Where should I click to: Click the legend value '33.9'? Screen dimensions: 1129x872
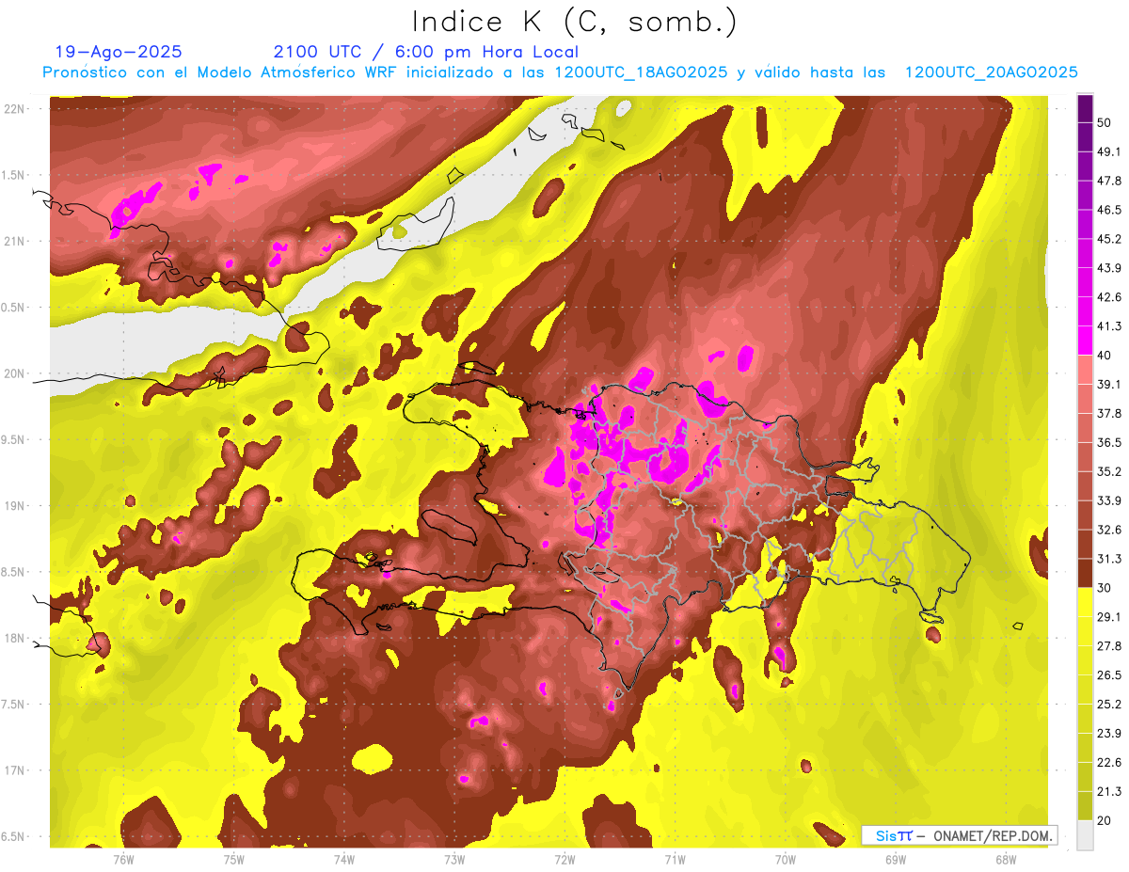click(x=1109, y=500)
